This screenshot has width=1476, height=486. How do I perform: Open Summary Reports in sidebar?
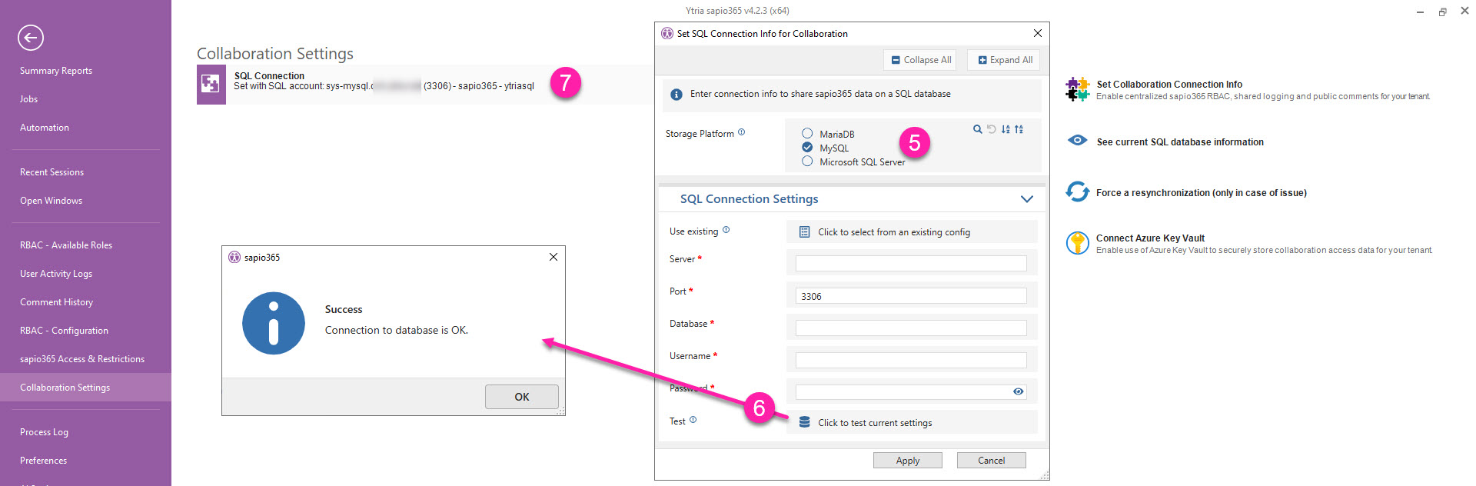pyautogui.click(x=56, y=71)
